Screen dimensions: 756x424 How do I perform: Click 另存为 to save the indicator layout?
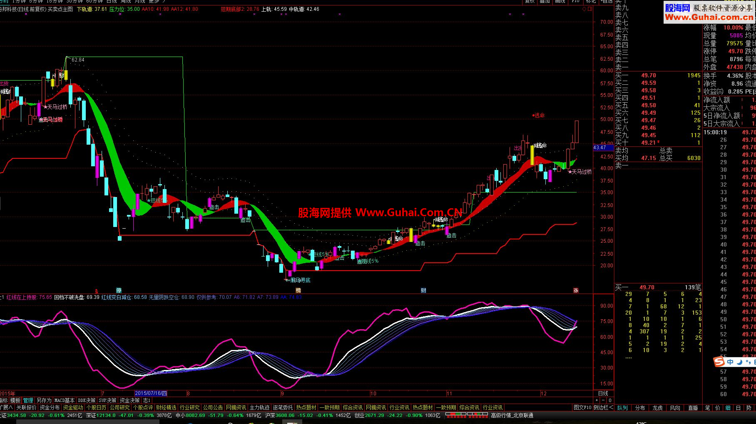pos(44,400)
